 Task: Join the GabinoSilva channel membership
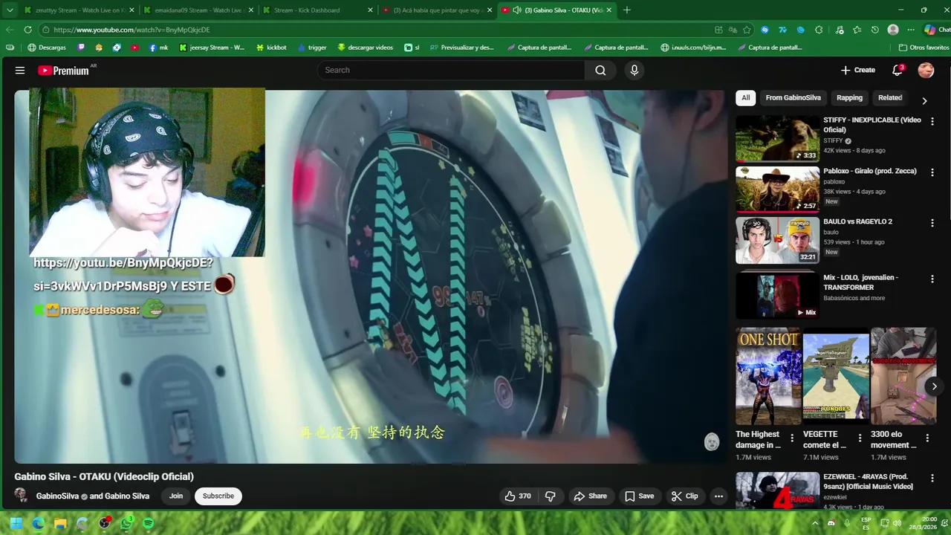175,496
